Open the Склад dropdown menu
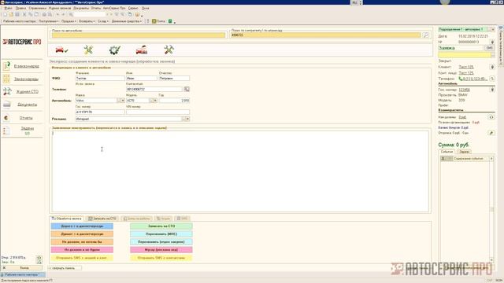The image size is (504, 283). [x=103, y=21]
